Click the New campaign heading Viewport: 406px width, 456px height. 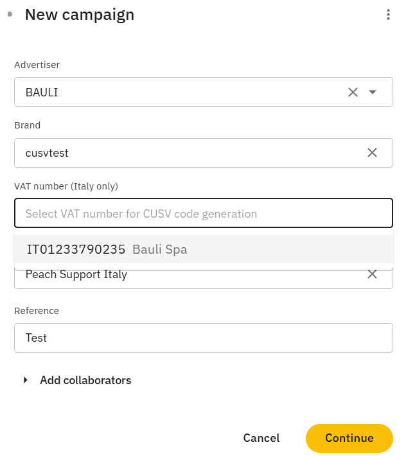point(80,15)
